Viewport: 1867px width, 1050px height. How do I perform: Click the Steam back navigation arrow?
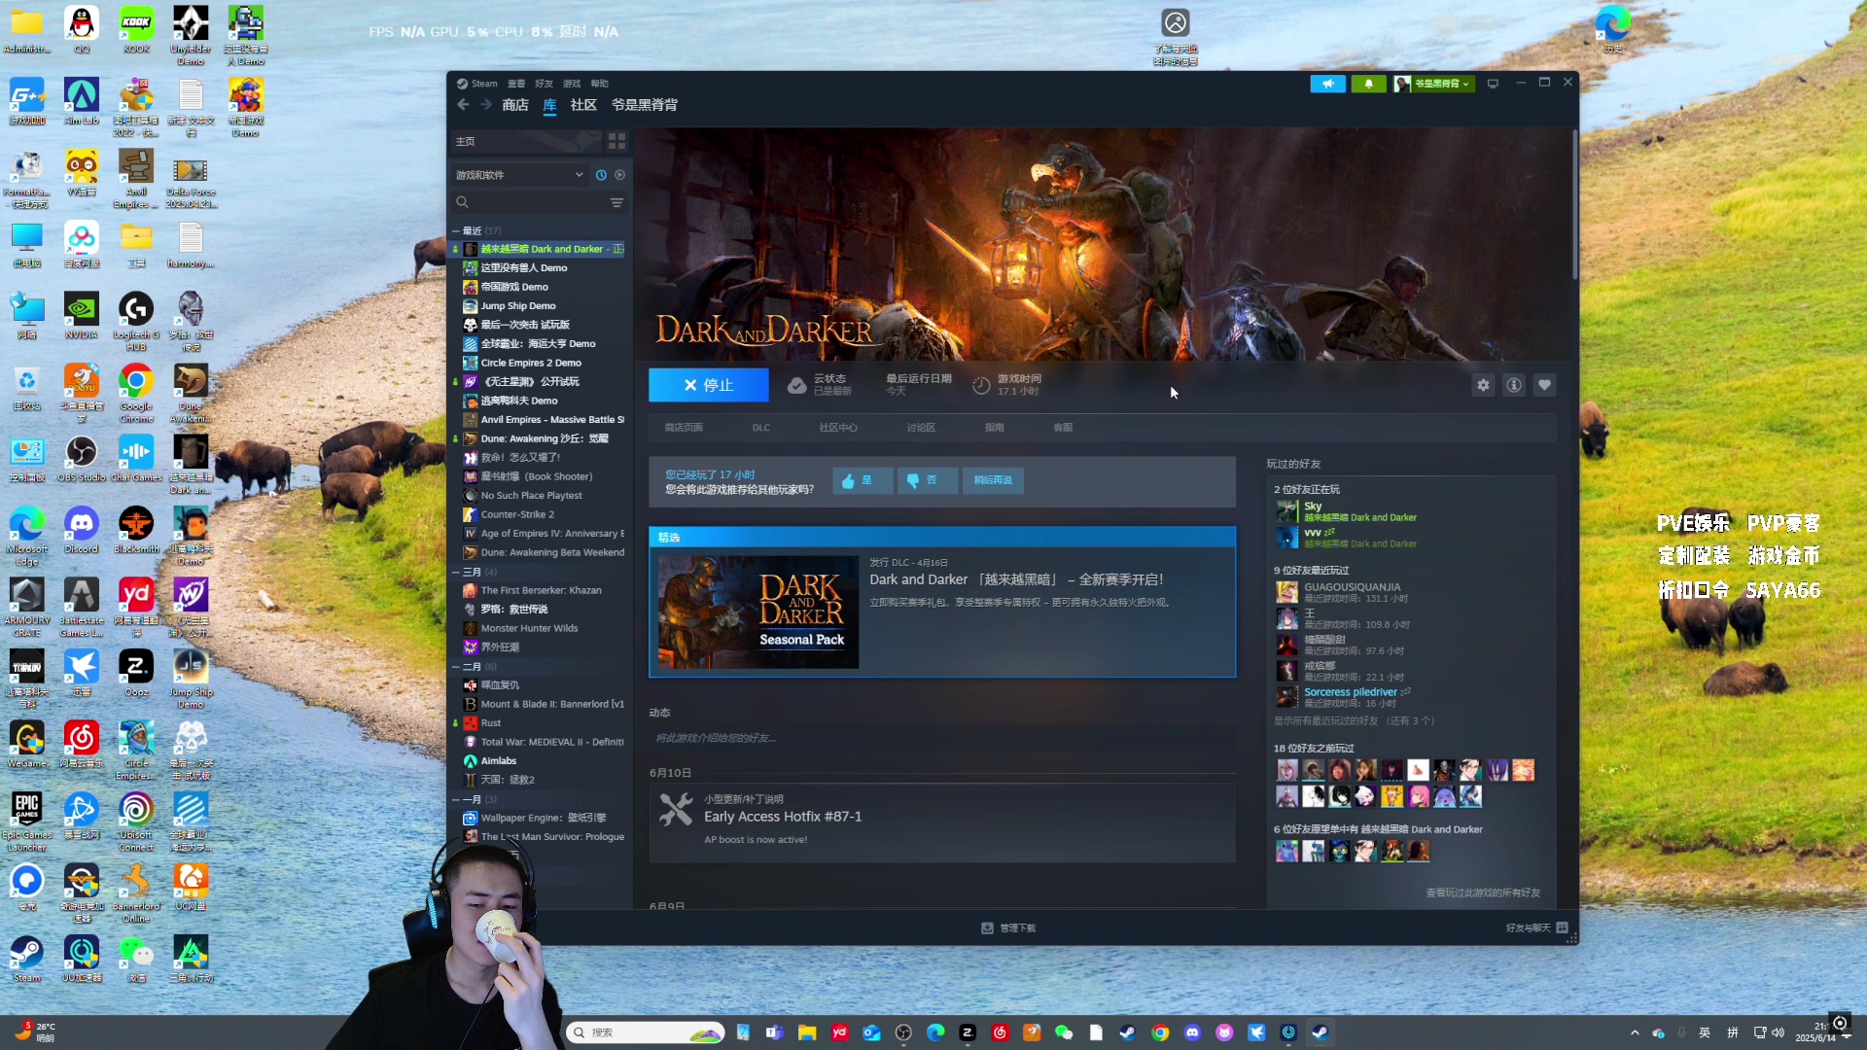point(463,105)
